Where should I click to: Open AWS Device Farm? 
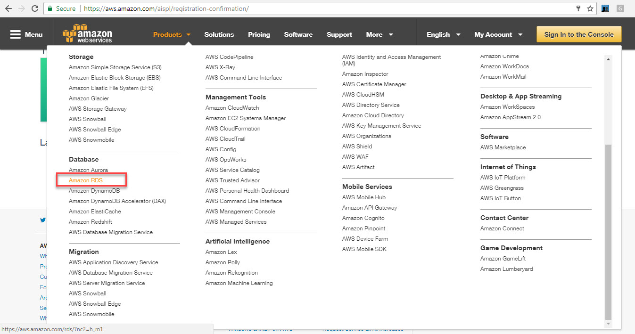(365, 239)
